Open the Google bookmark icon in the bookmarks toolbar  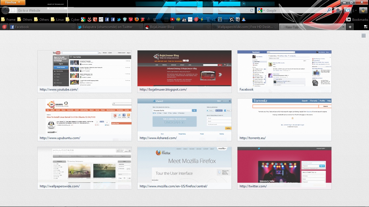click(x=83, y=19)
